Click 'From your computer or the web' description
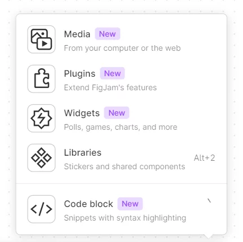The image size is (243, 242). [122, 48]
